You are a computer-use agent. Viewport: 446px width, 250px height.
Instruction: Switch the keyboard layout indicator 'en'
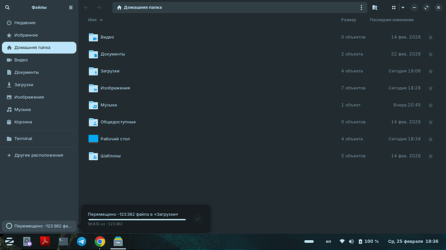[328, 242]
